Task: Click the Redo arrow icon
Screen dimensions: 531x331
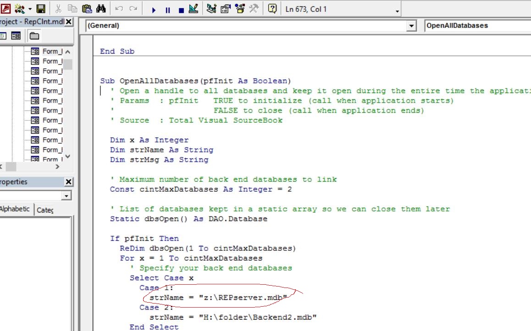Action: [133, 9]
